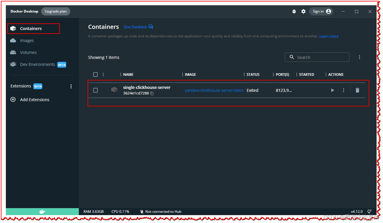383x223 pixels.
Task: Open more actions for single-clickhouse-server
Action: (344, 90)
